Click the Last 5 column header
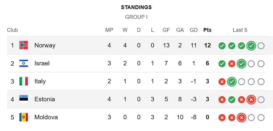This screenshot has height=131, width=273. tap(240, 30)
